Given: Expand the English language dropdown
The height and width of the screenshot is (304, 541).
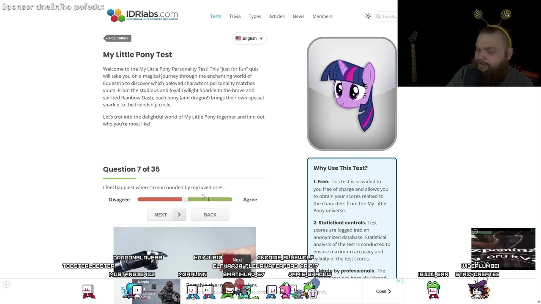Looking at the screenshot, I should click(x=249, y=38).
